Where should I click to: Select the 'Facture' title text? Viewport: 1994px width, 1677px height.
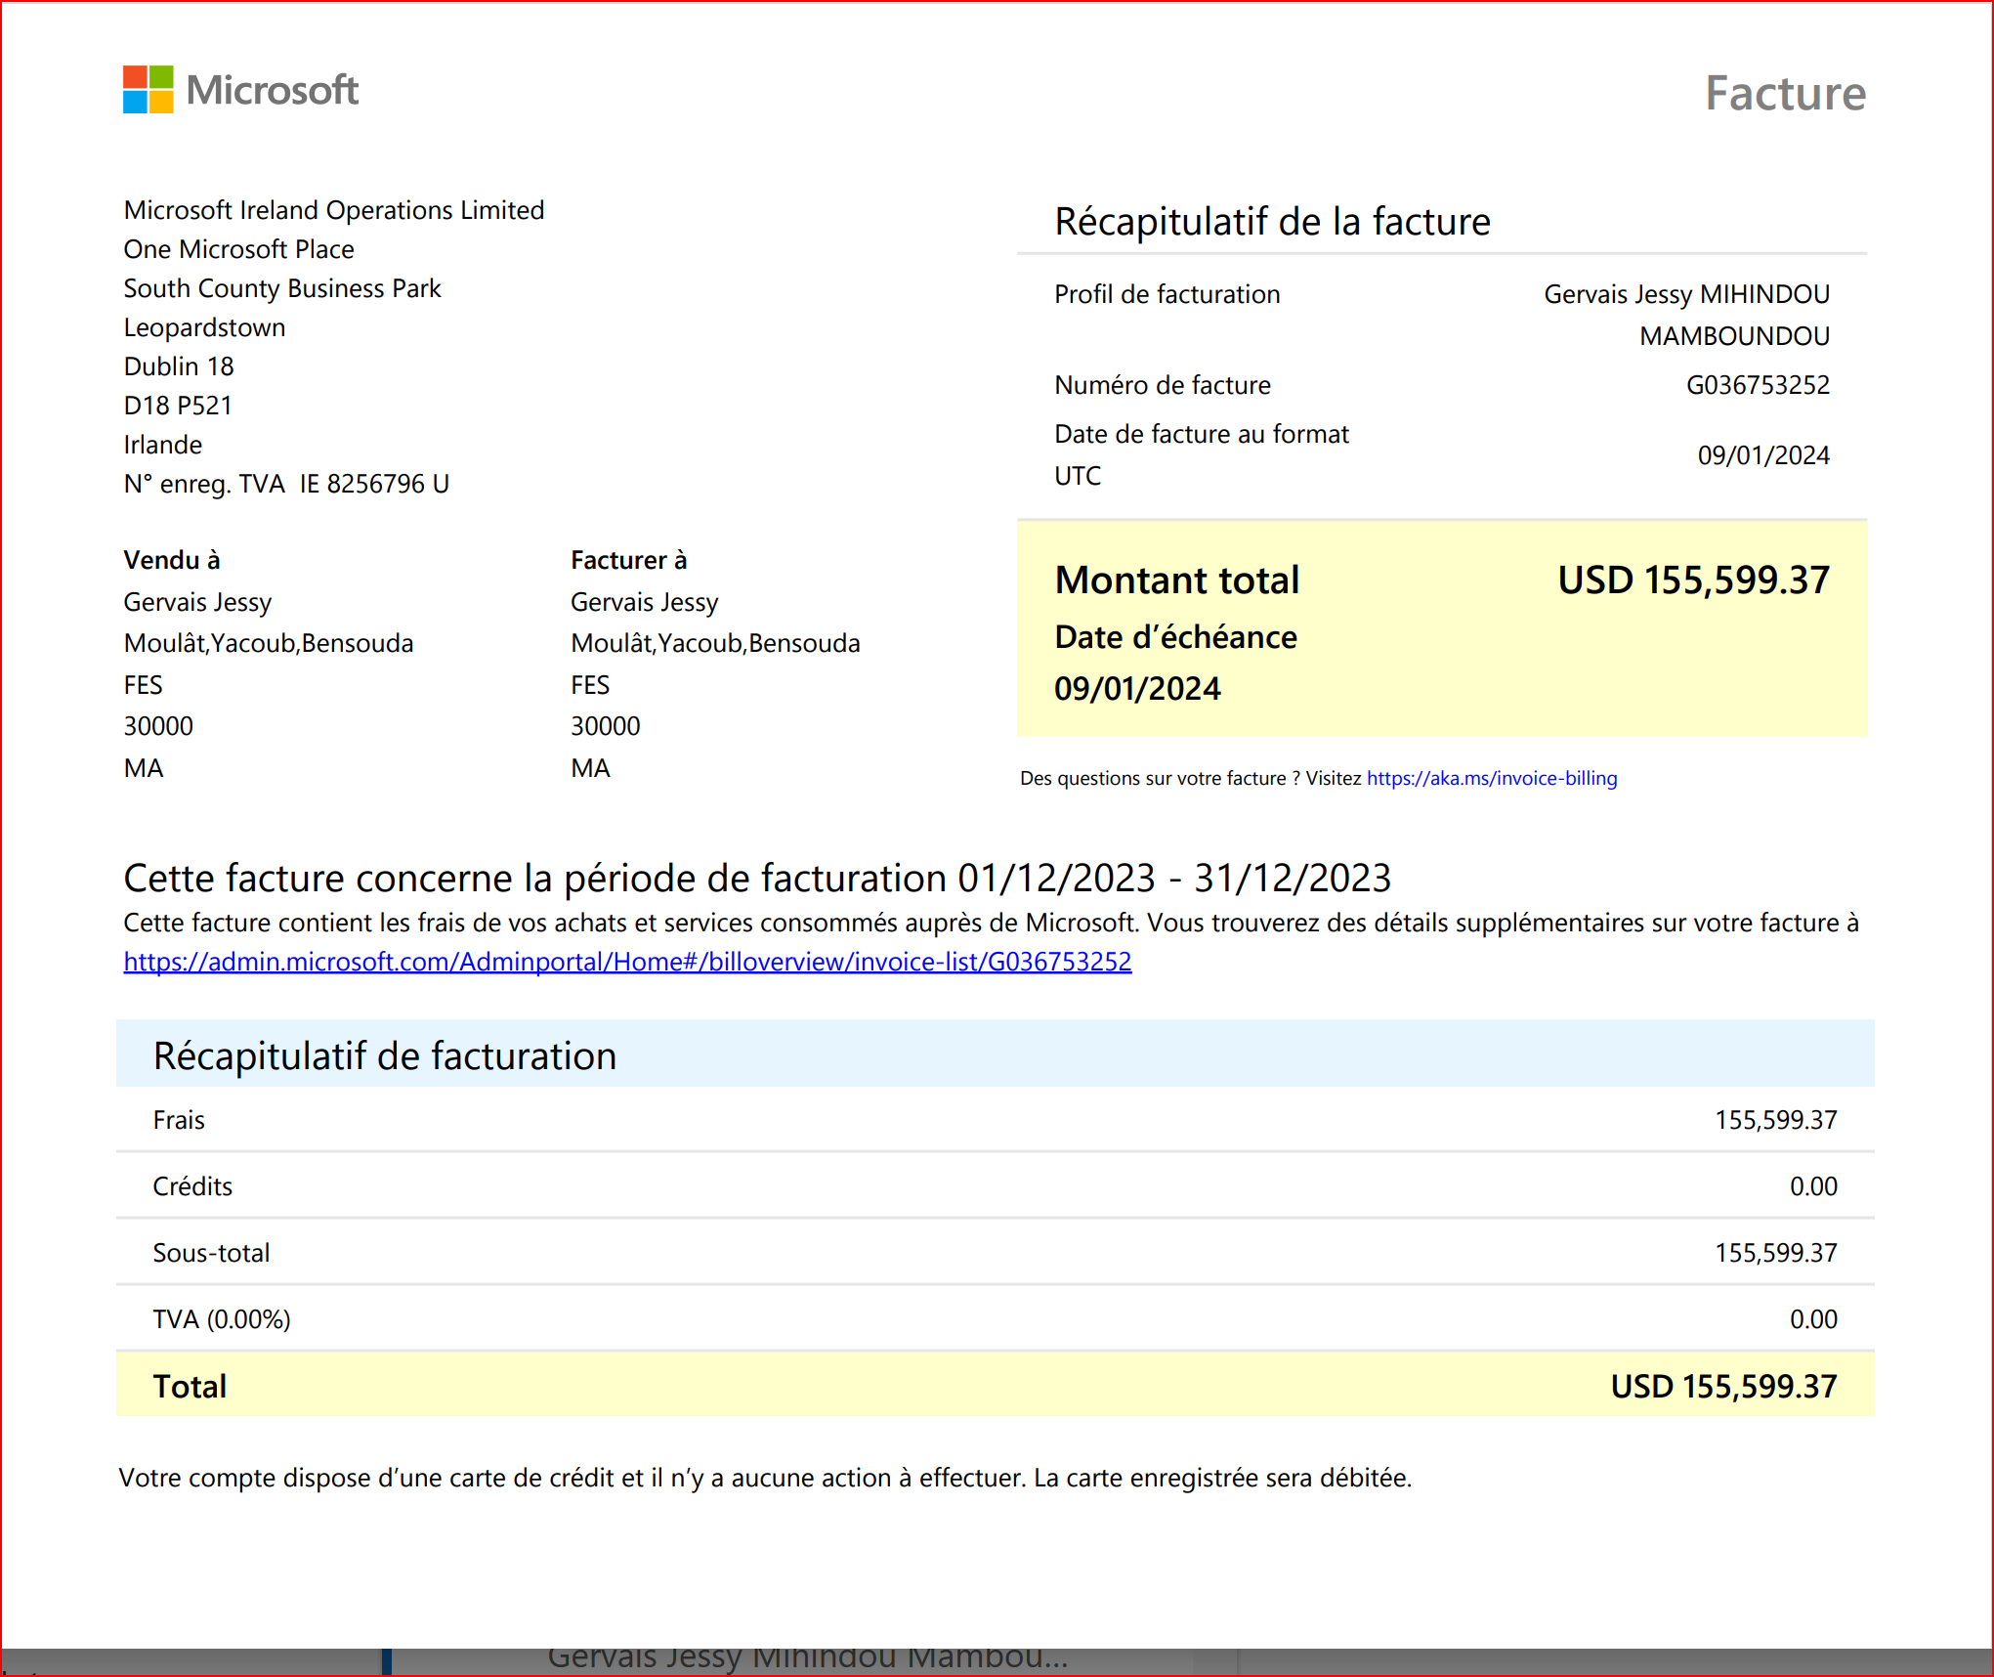[x=1785, y=94]
